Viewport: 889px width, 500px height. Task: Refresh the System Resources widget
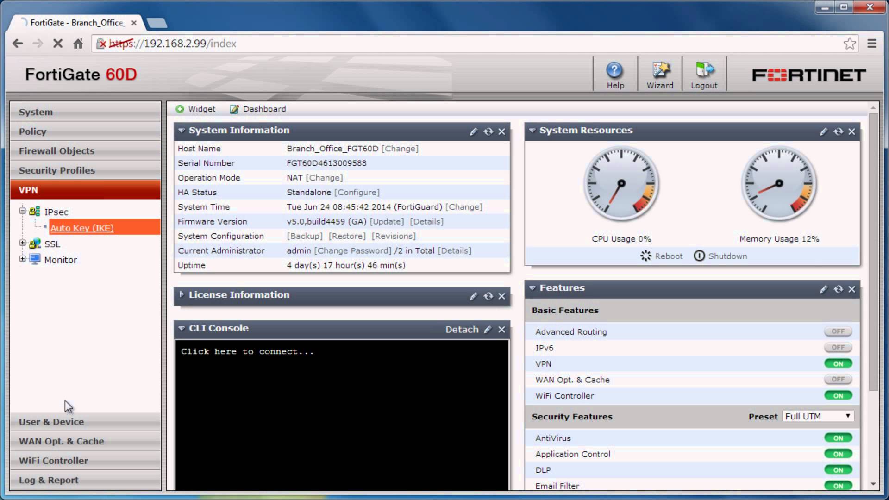pos(838,132)
